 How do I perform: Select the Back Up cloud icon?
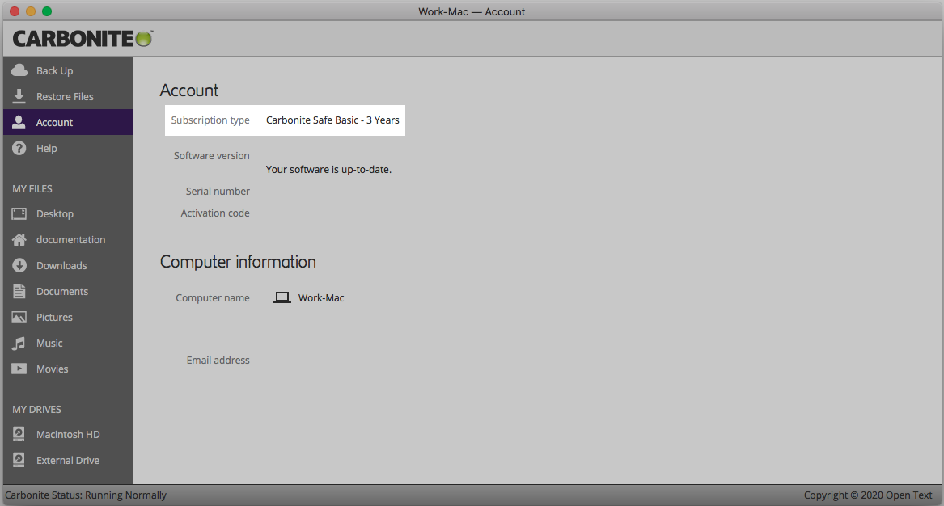18,70
